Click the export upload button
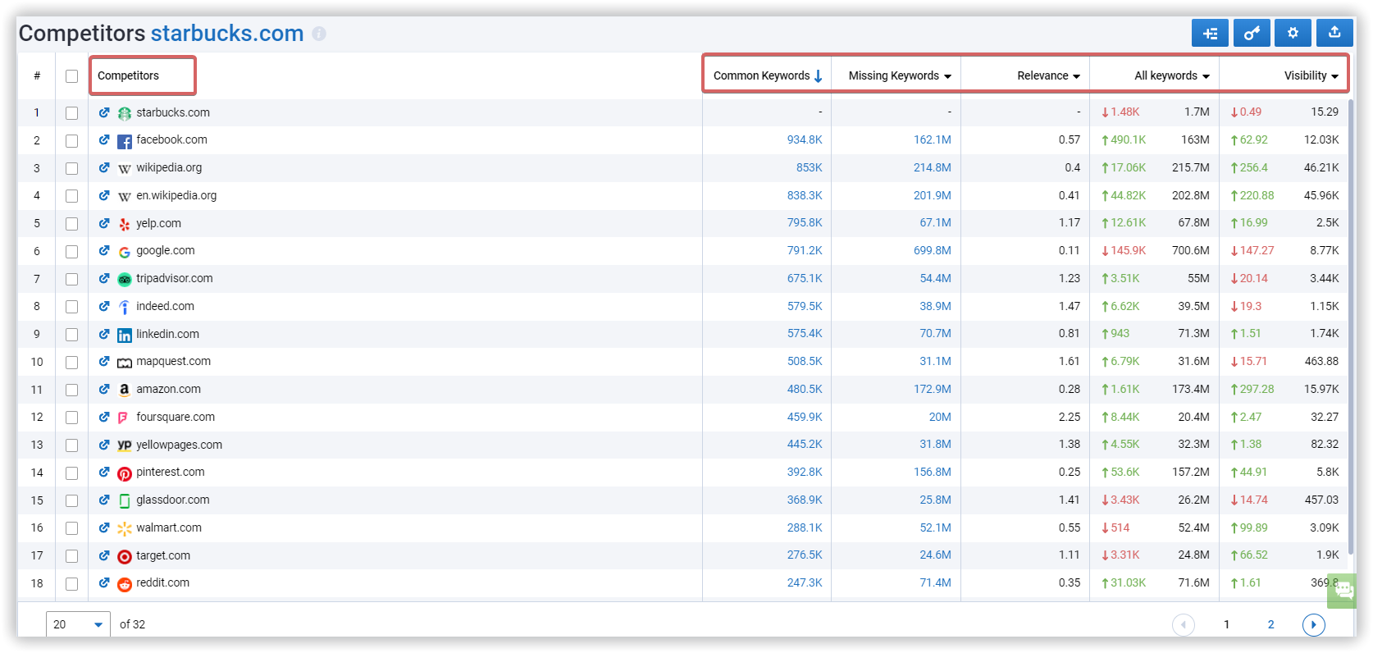Viewport: 1373px width, 653px height. point(1334,33)
